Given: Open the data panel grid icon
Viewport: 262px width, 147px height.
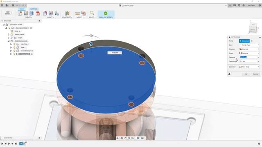Looking at the screenshot, I should click(x=2, y=5).
